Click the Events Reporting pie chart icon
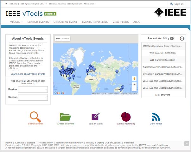191x152 pixels. [x=126, y=117]
